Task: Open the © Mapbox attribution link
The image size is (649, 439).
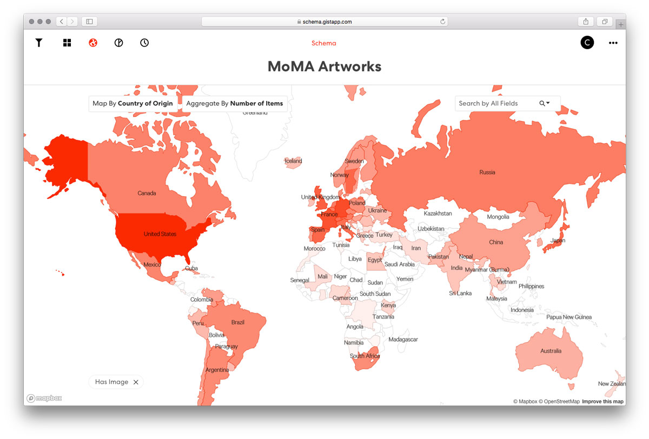Action: pos(525,402)
